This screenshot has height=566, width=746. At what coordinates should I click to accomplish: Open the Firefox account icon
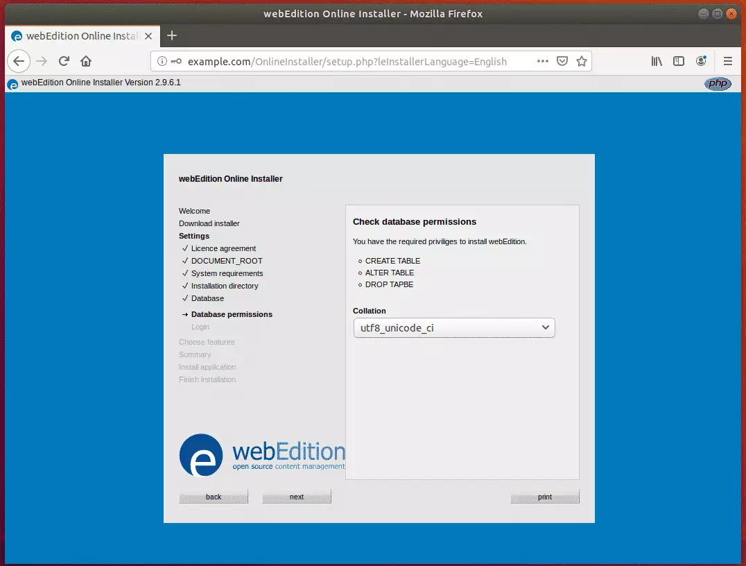[701, 61]
